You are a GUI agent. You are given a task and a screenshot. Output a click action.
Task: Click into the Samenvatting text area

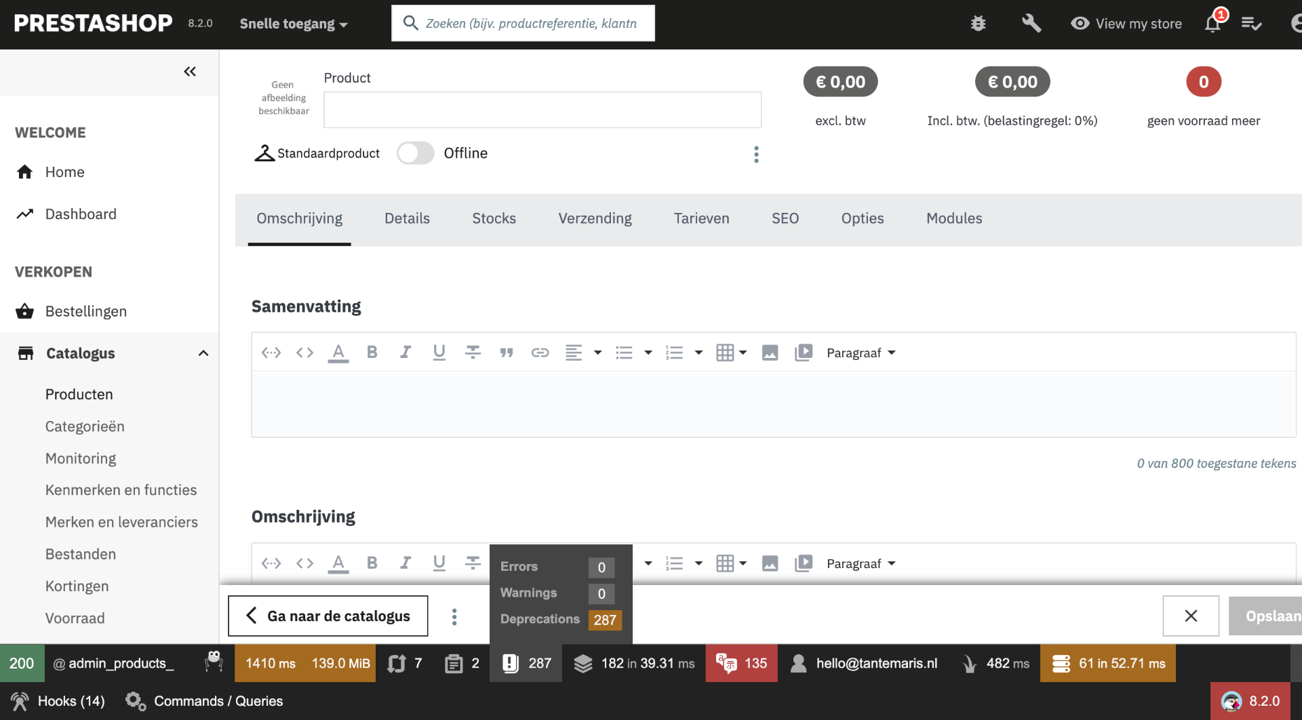coord(774,403)
